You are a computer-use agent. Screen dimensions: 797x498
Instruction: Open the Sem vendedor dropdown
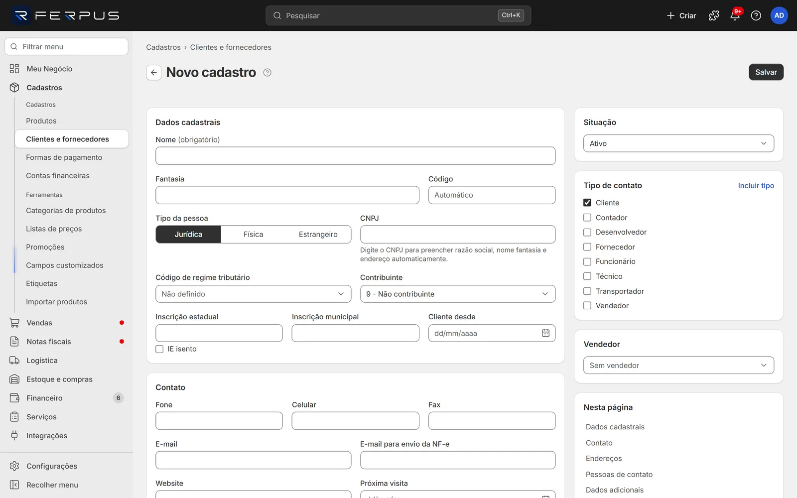coord(678,366)
